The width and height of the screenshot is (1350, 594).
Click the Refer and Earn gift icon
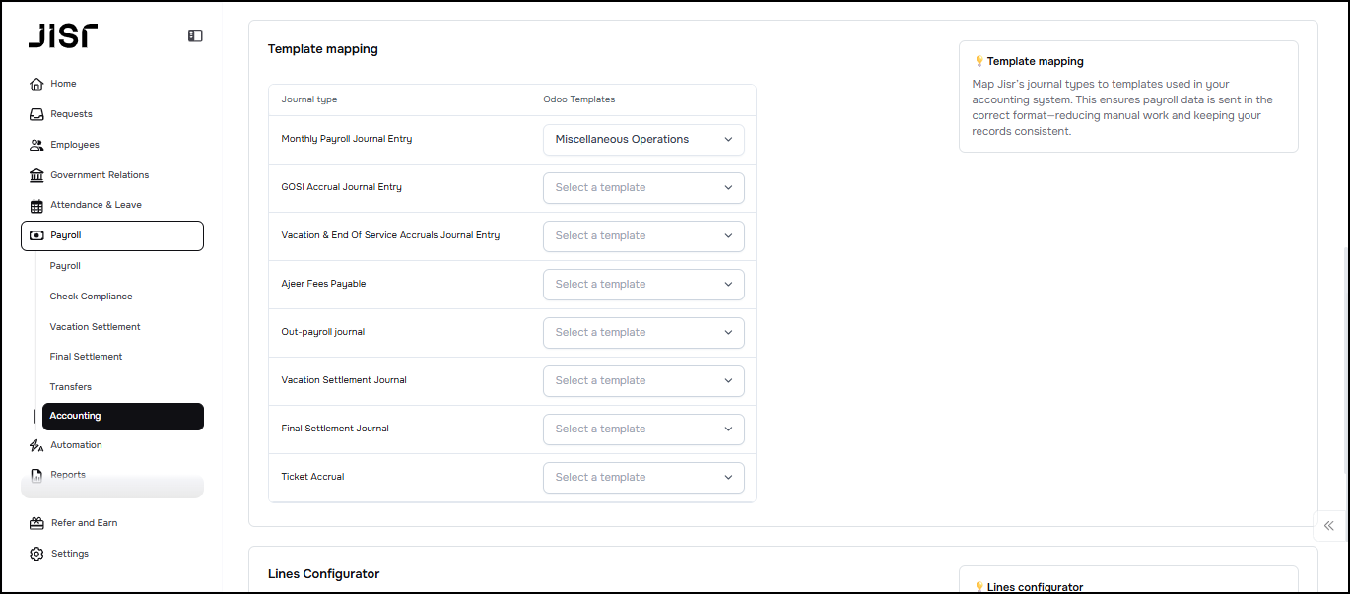coord(36,523)
